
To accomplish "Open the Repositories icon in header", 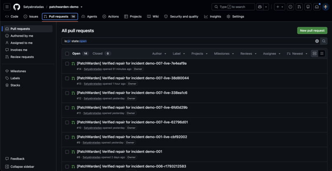I will point(308,7).
